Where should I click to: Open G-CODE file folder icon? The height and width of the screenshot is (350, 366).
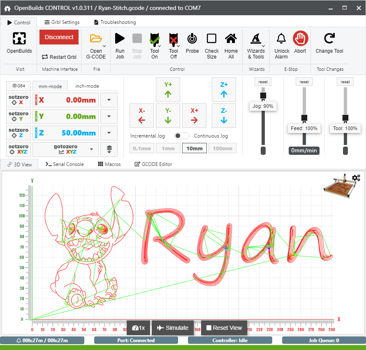(96, 39)
